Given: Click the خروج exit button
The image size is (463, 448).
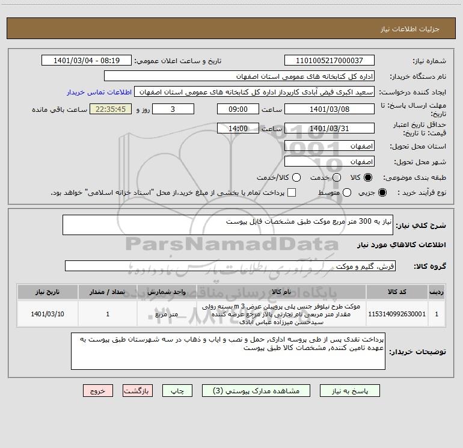Looking at the screenshot, I should [x=98, y=391].
